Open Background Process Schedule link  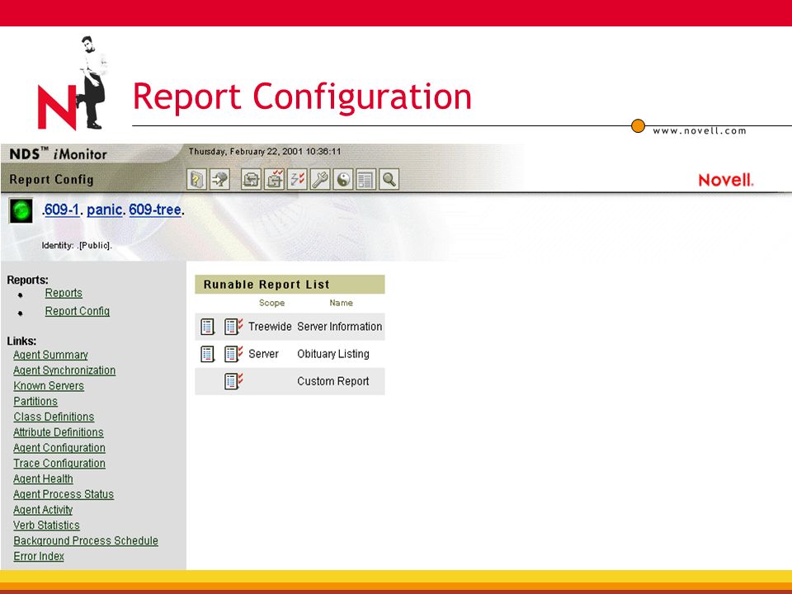click(85, 541)
